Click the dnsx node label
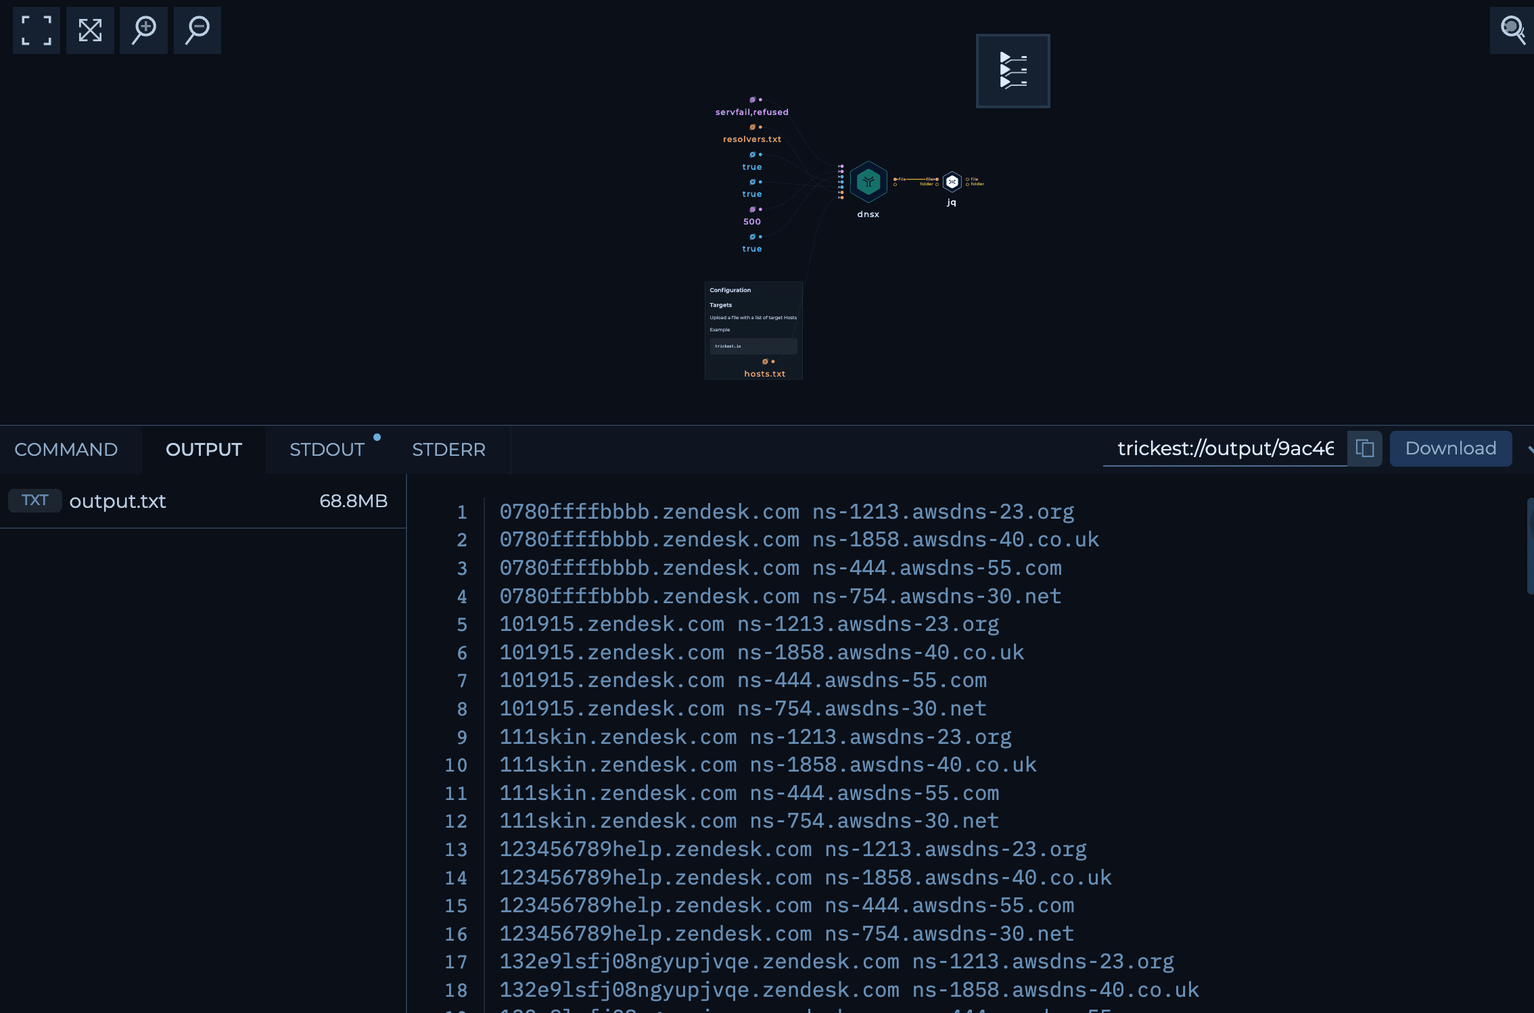The width and height of the screenshot is (1534, 1013). coord(868,214)
